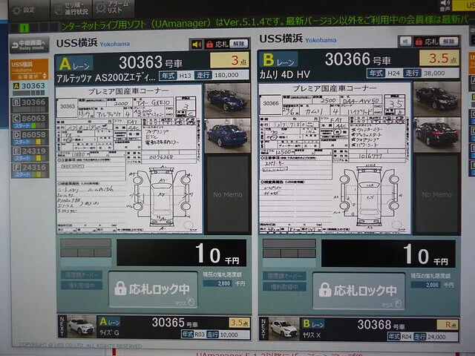Click the mileage value 180,000
The image size is (475, 356).
point(226,75)
